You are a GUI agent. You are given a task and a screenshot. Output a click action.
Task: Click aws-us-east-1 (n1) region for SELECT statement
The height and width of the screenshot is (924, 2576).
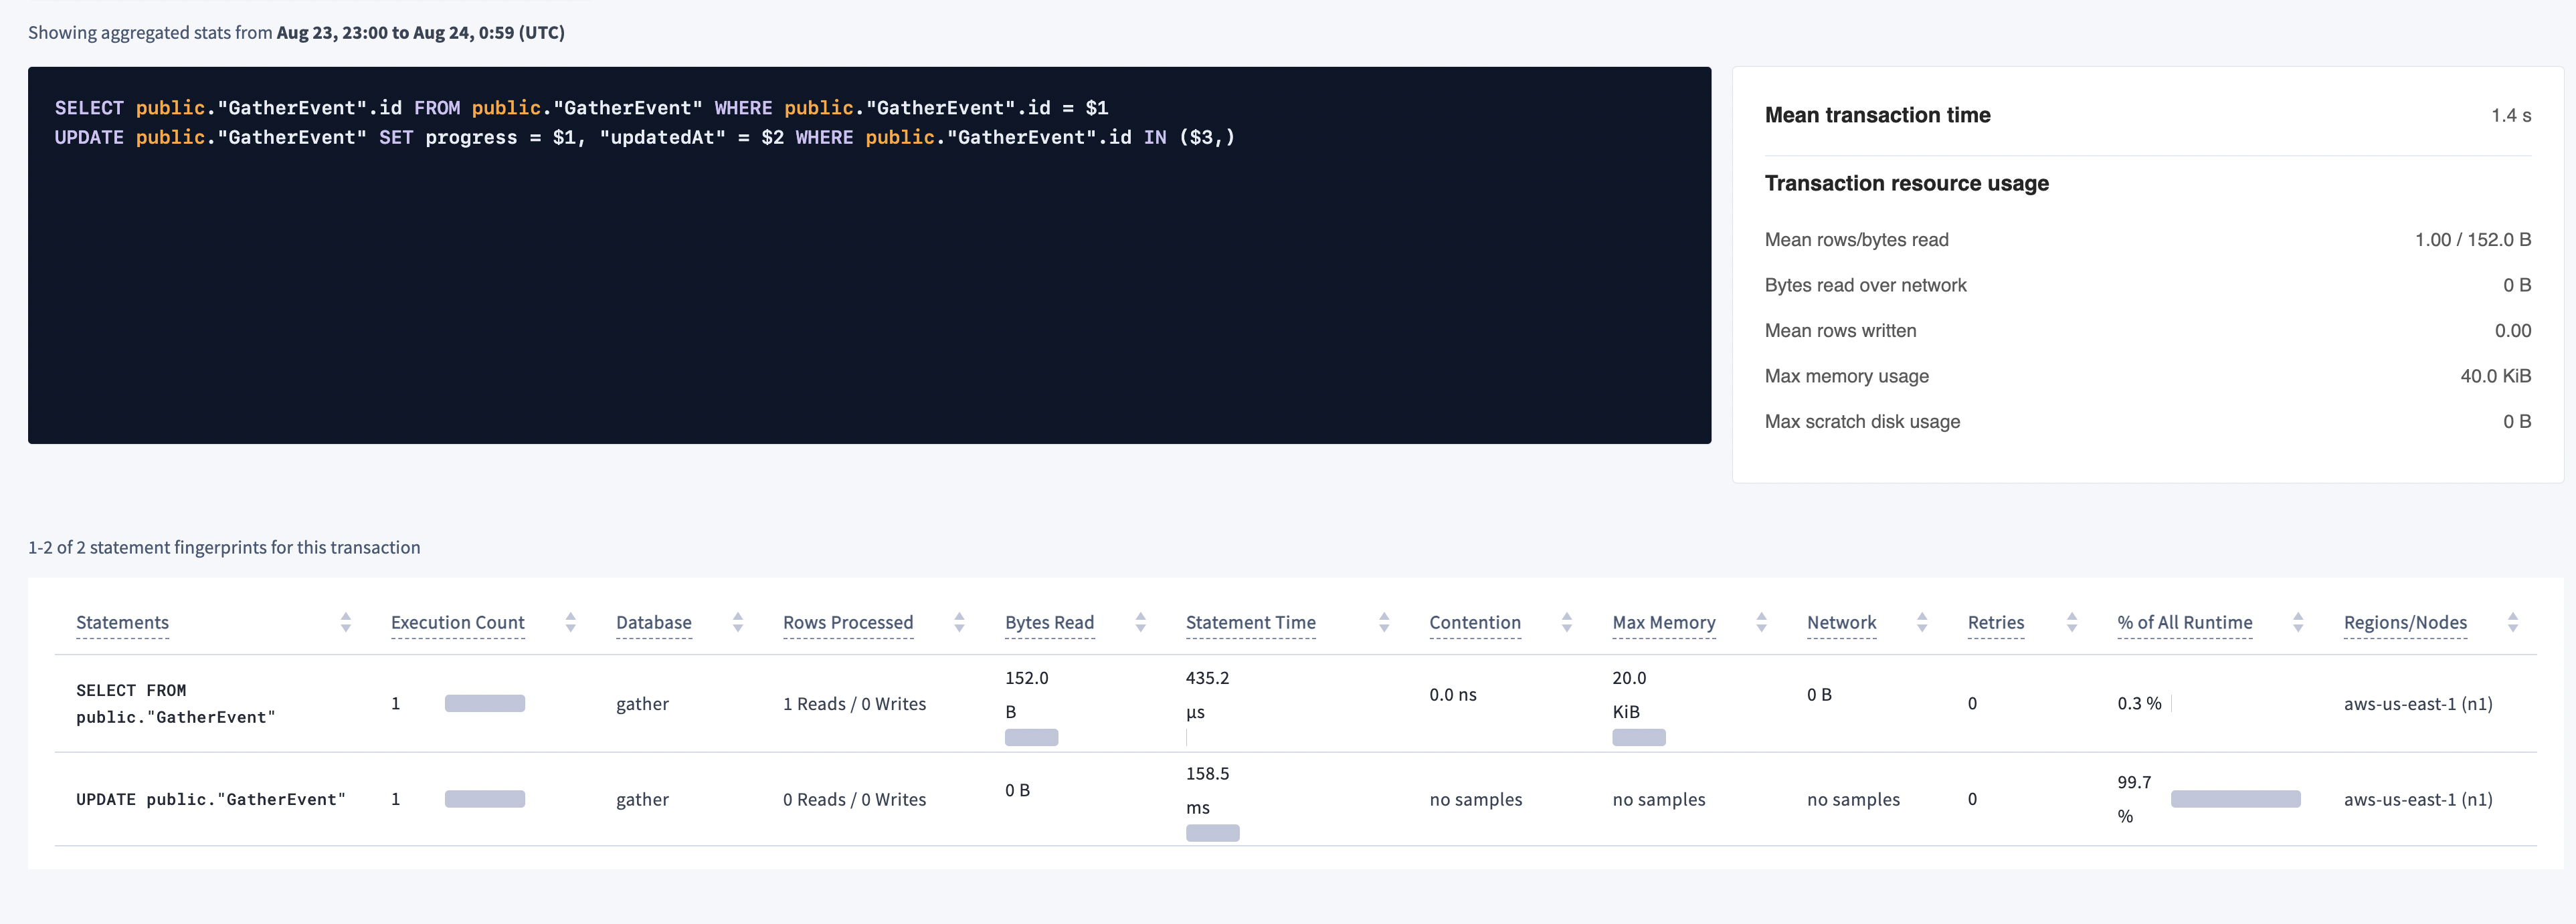pos(2419,703)
